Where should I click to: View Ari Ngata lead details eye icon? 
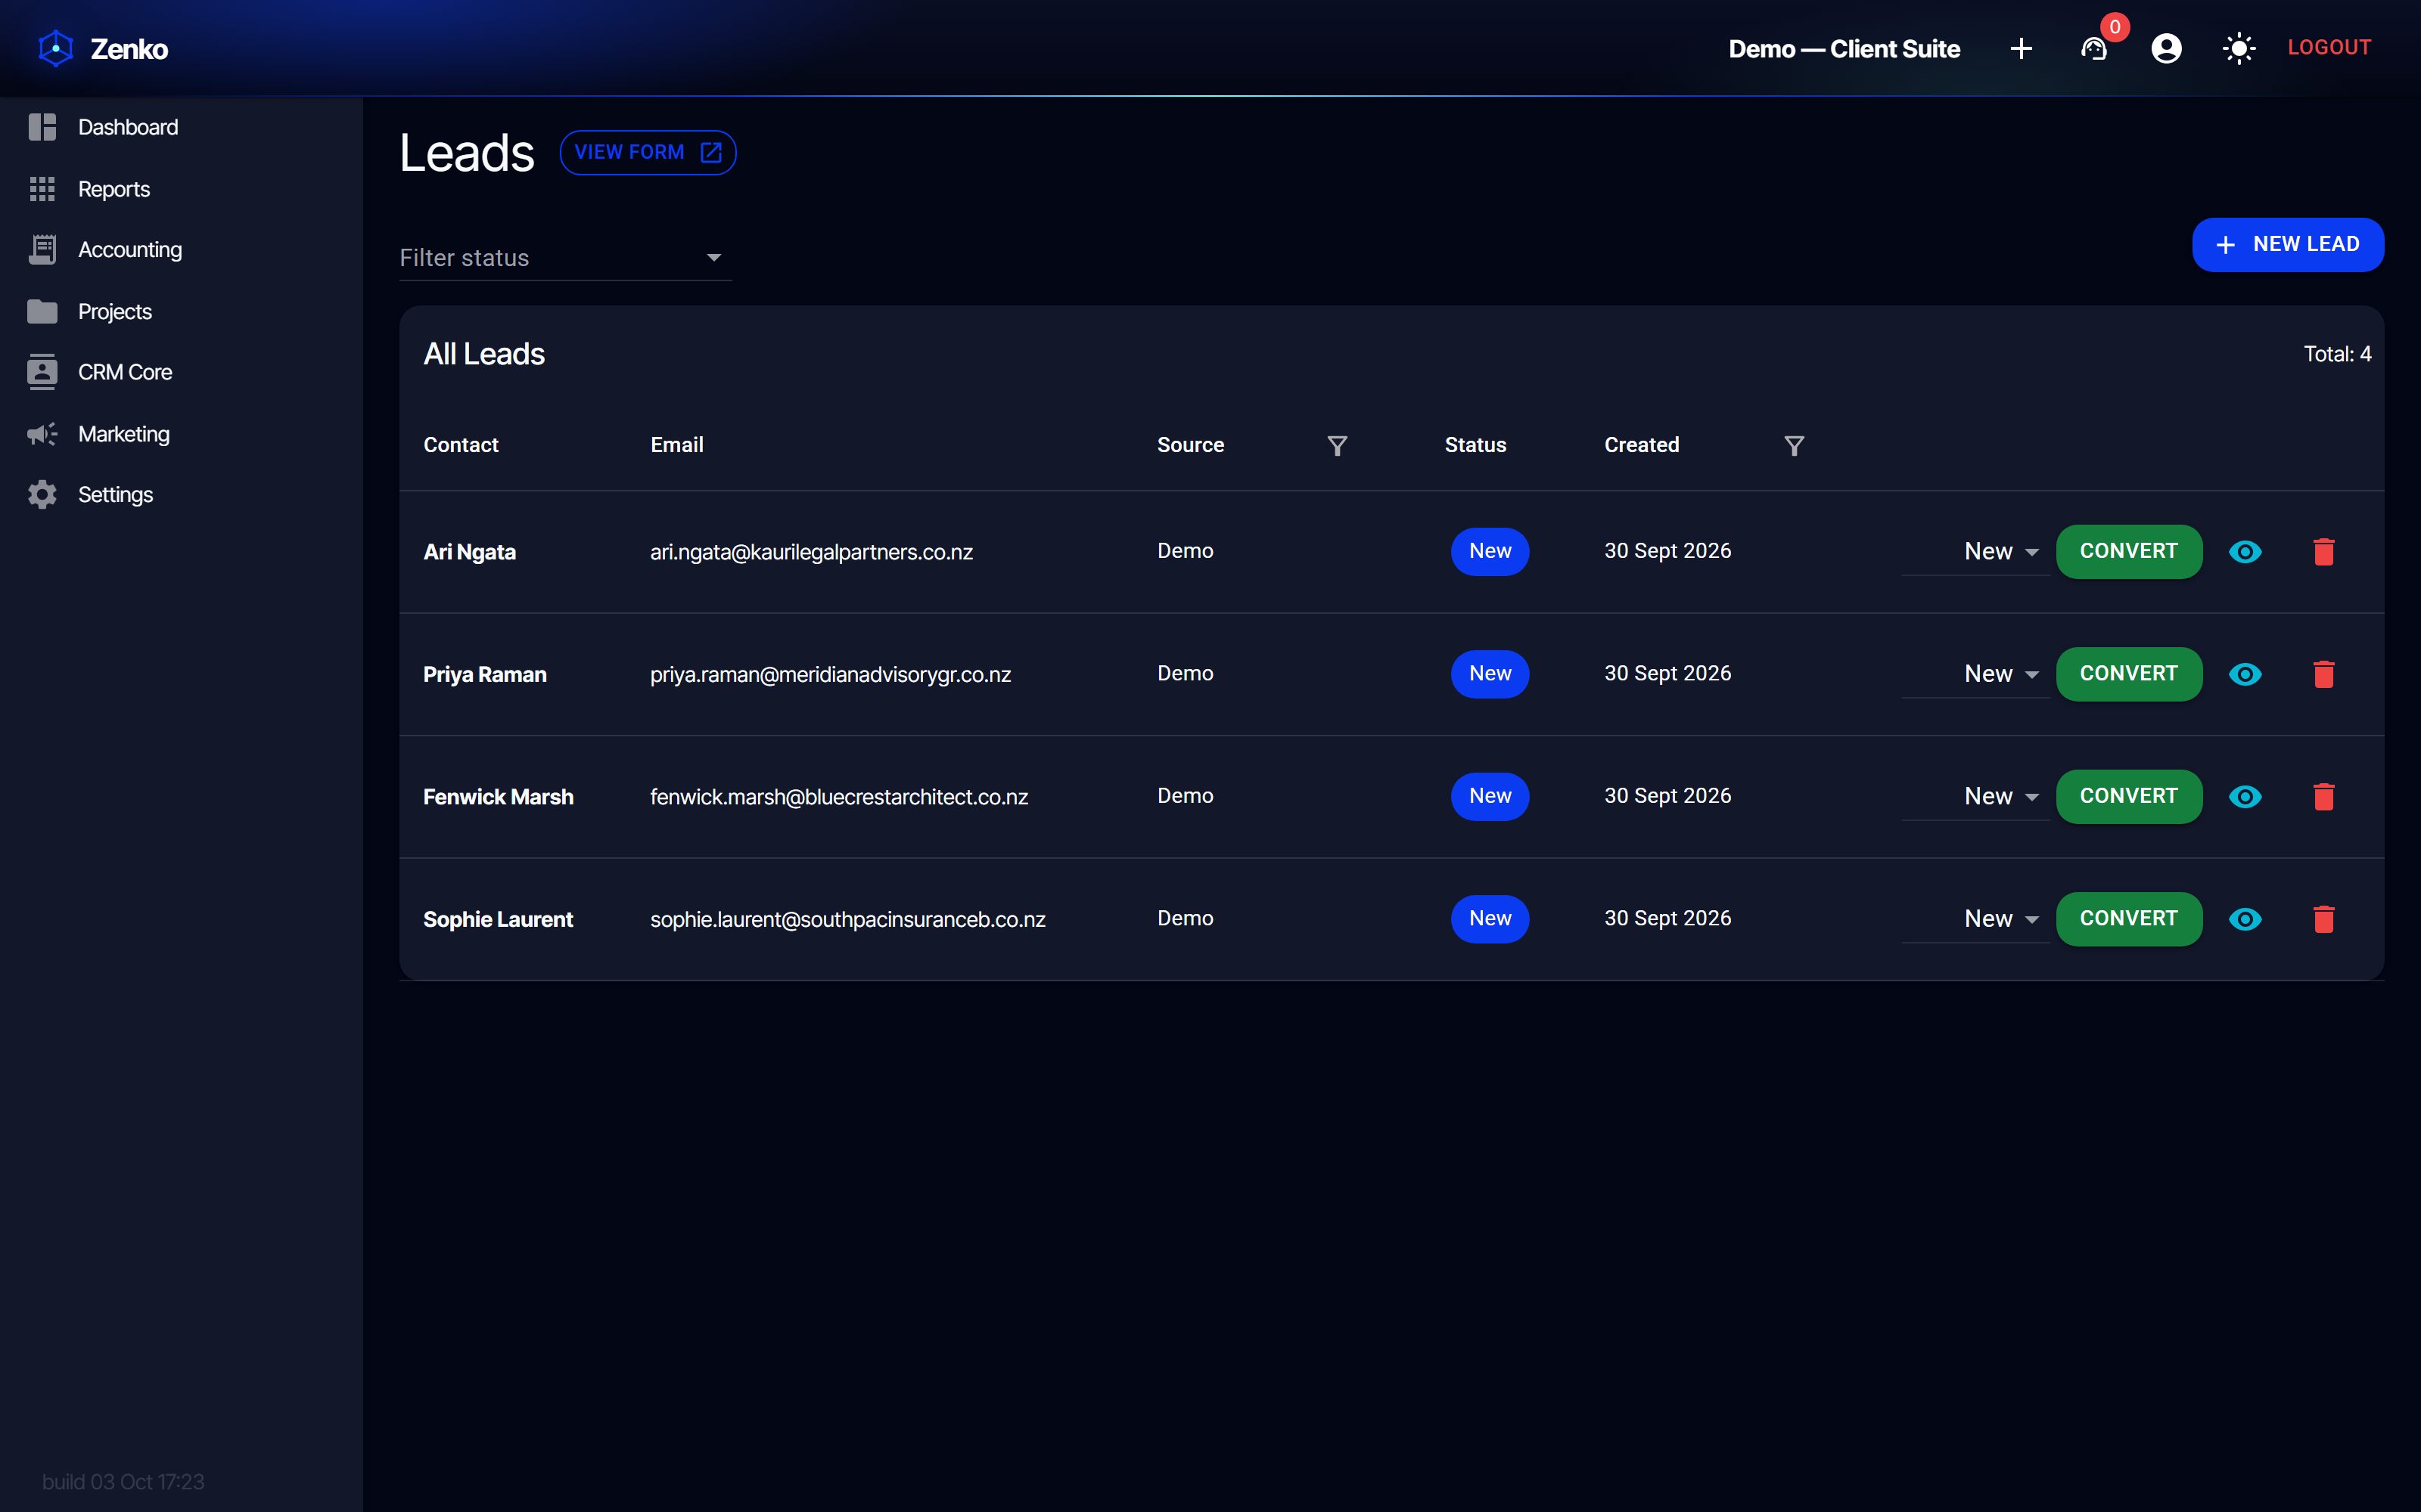(x=2245, y=552)
